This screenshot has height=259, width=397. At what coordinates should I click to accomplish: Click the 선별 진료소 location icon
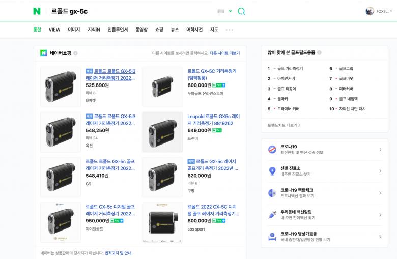click(272, 171)
